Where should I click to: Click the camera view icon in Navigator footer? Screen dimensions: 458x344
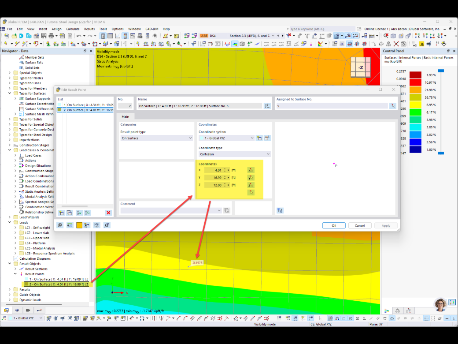[28, 310]
